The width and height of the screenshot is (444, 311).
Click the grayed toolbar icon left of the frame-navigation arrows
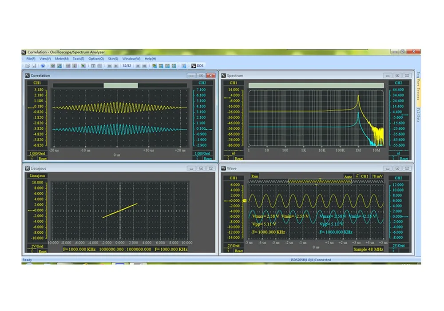pos(99,66)
